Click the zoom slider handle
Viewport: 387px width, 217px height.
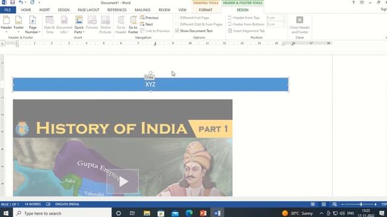click(361, 204)
